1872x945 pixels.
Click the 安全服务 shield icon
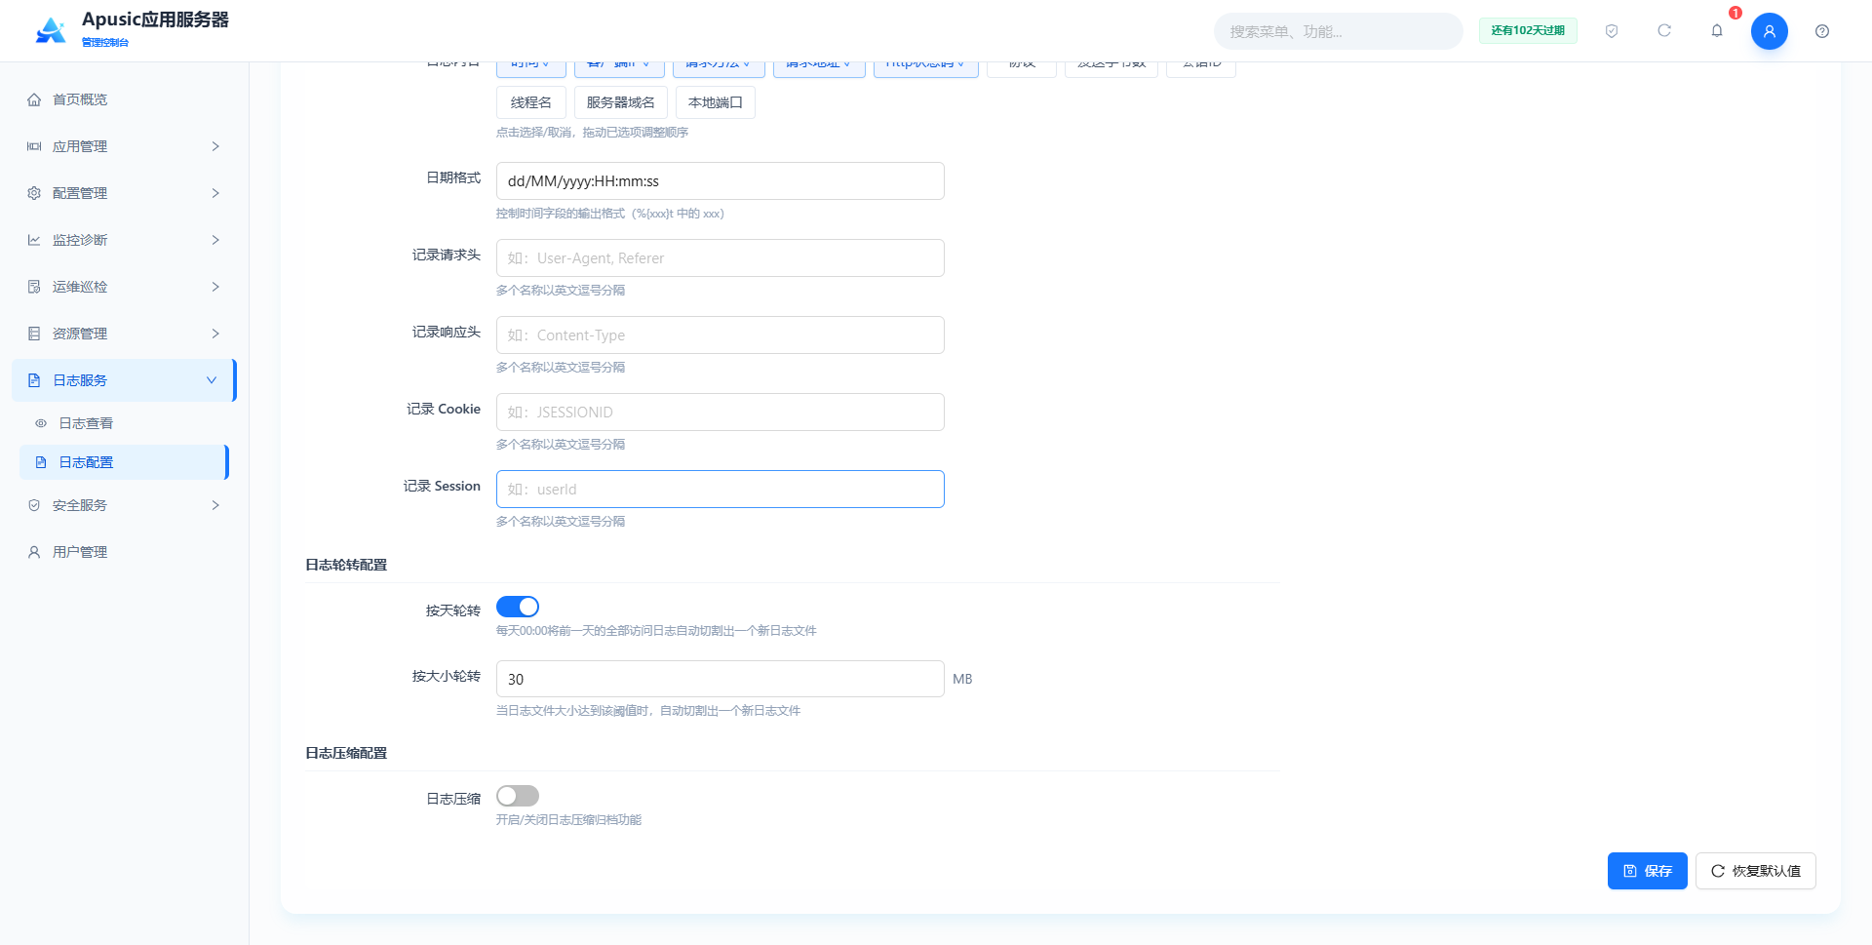click(34, 505)
